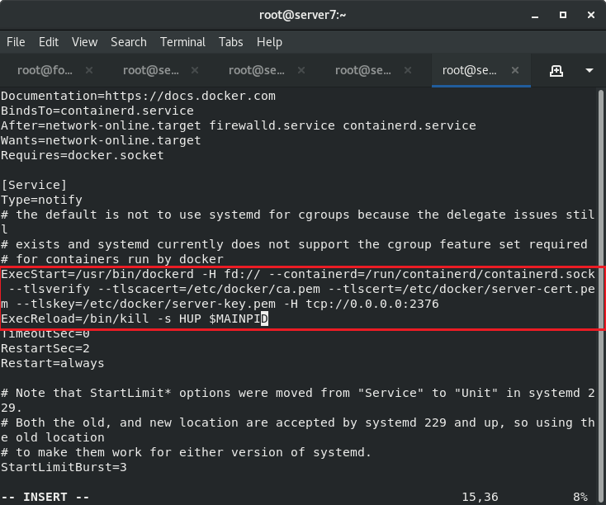
Task: Switch to the second root@se... tab
Action: click(151, 70)
